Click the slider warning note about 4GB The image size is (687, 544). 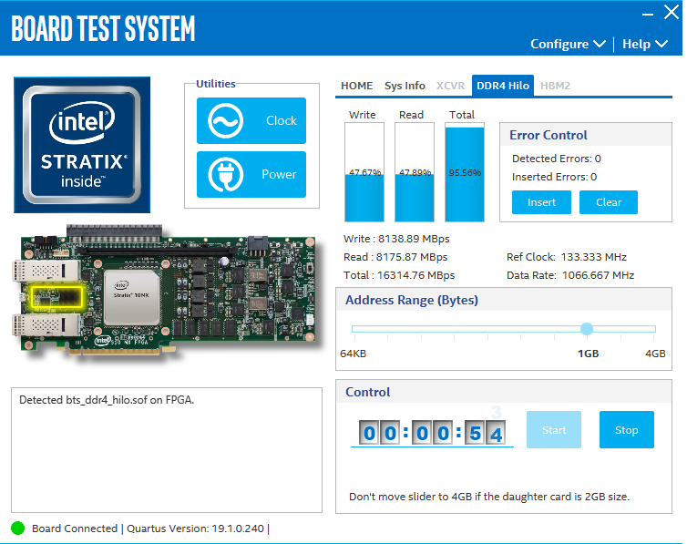[x=489, y=497]
